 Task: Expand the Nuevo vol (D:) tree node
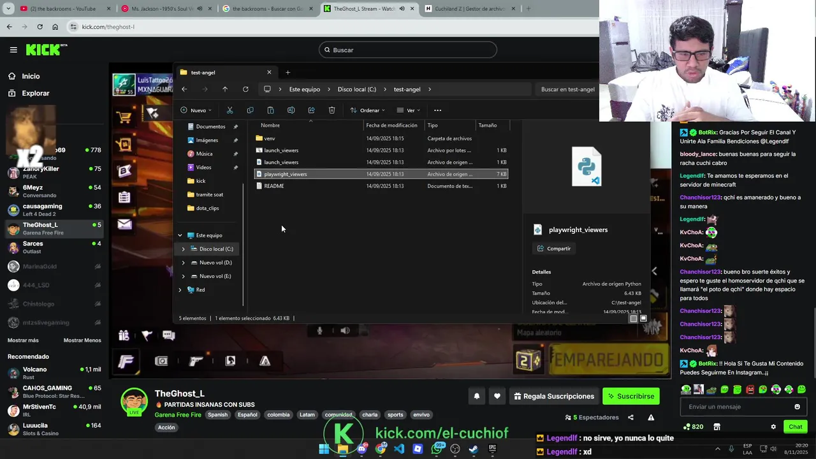tap(184, 263)
